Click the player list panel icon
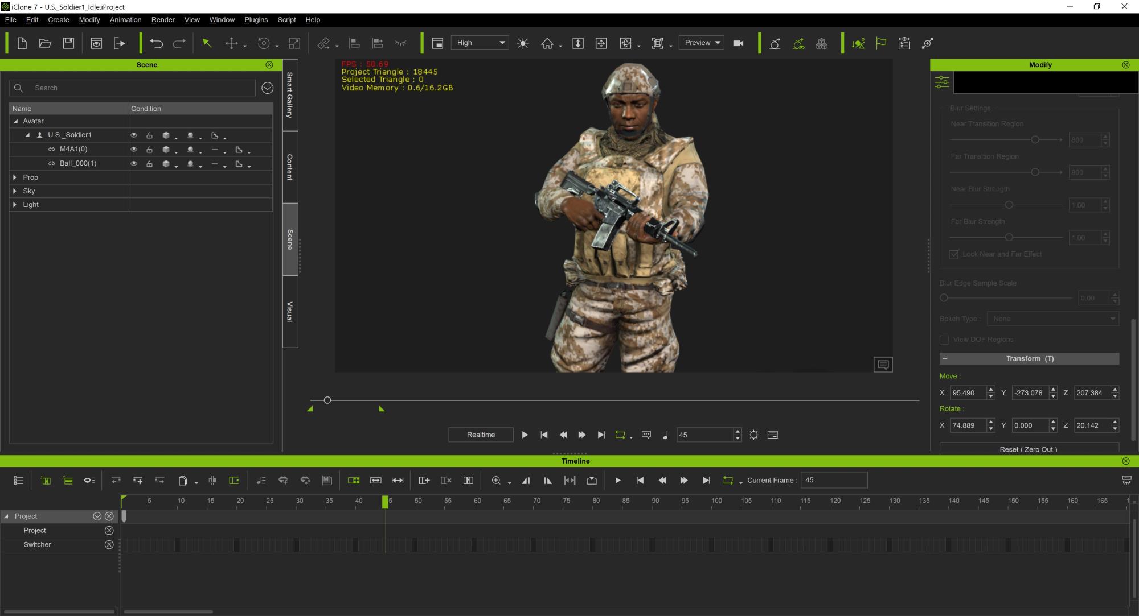This screenshot has width=1139, height=616. [773, 435]
